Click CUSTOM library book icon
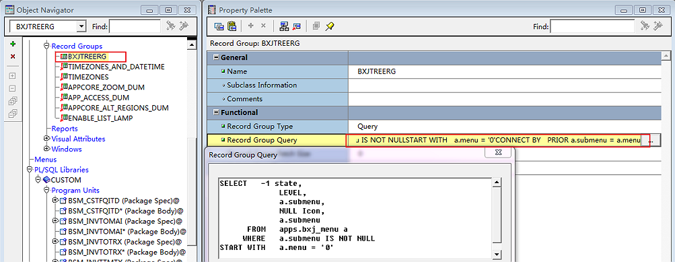The height and width of the screenshot is (262, 675). pyautogui.click(x=46, y=180)
